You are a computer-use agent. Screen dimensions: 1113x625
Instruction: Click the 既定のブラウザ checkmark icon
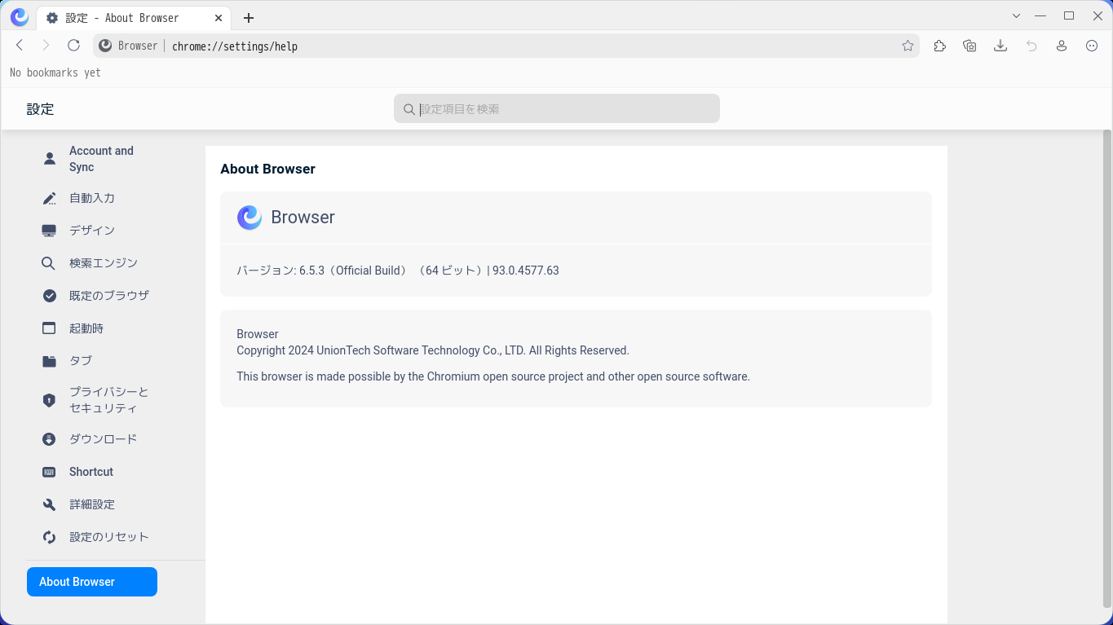(x=50, y=296)
